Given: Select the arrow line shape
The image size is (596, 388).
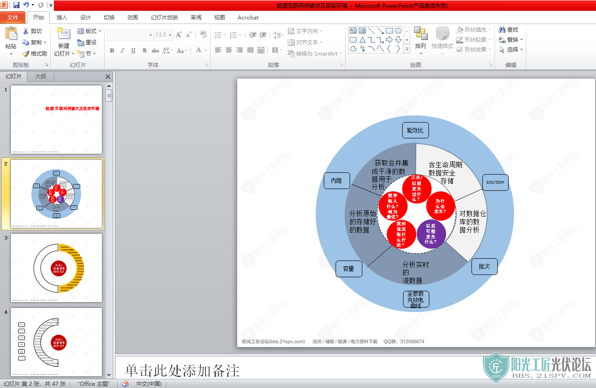Looking at the screenshot, I should [380, 31].
